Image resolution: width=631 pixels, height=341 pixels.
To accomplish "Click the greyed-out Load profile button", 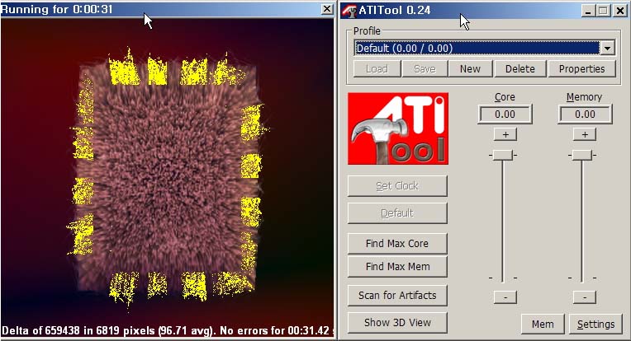I will point(377,68).
